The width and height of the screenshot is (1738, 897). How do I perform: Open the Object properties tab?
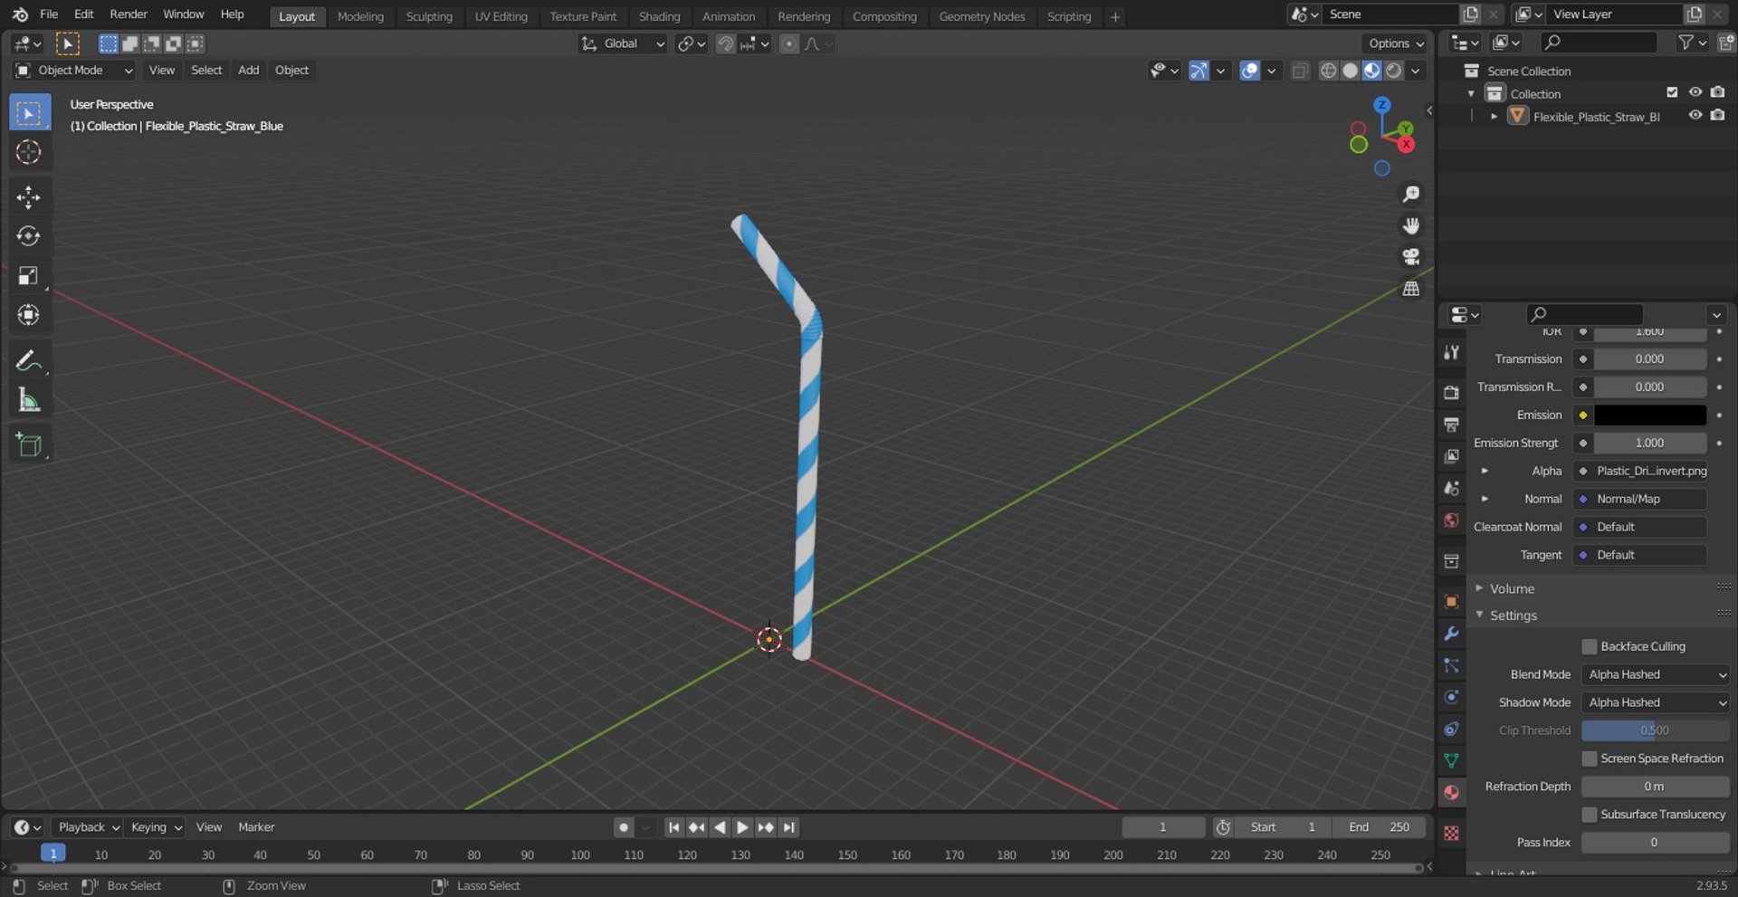click(x=1451, y=602)
